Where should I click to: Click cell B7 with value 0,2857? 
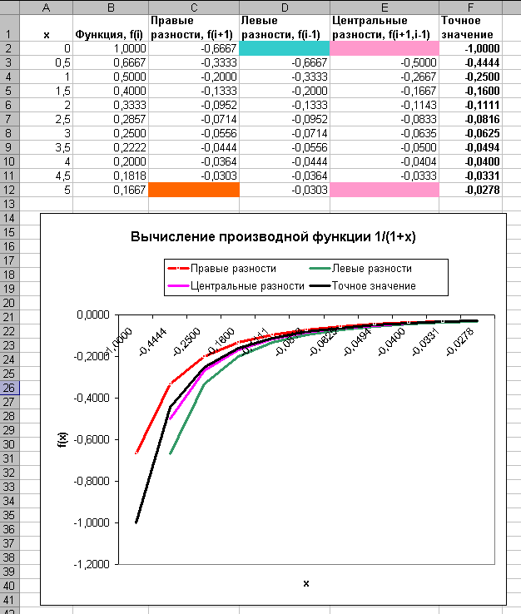111,119
